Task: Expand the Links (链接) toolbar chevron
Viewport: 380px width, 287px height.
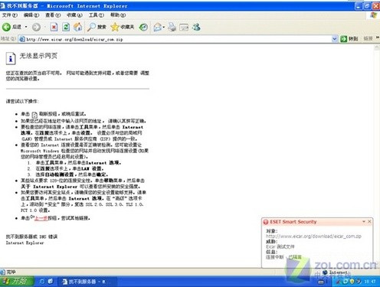Action: click(x=378, y=38)
